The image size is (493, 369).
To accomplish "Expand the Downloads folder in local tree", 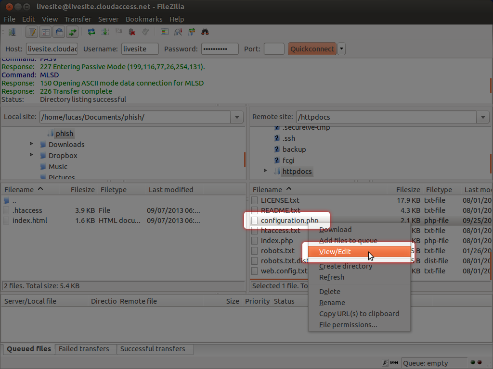I will point(31,144).
